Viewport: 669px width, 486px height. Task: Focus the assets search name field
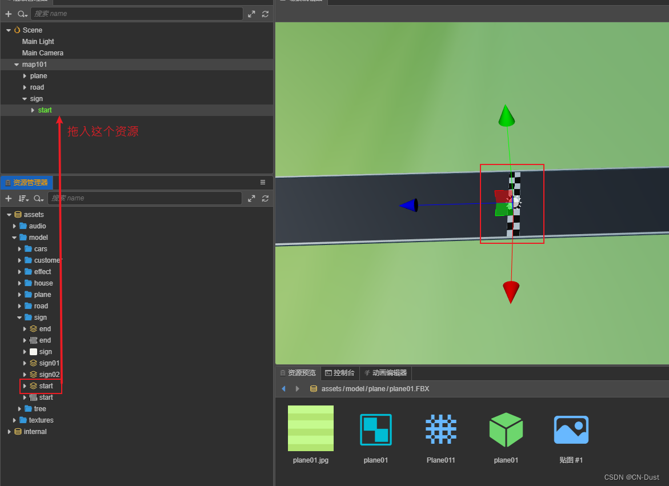point(145,198)
